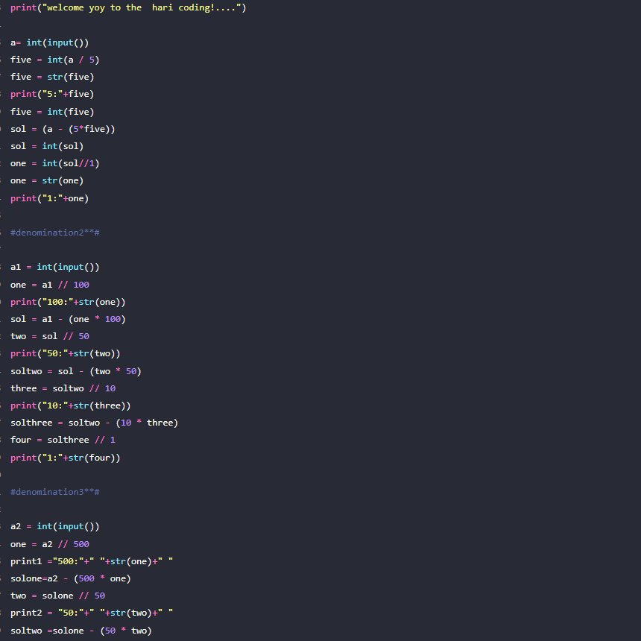Select the line 'five = int(a / 5)'
The height and width of the screenshot is (641, 641).
pyautogui.click(x=54, y=60)
